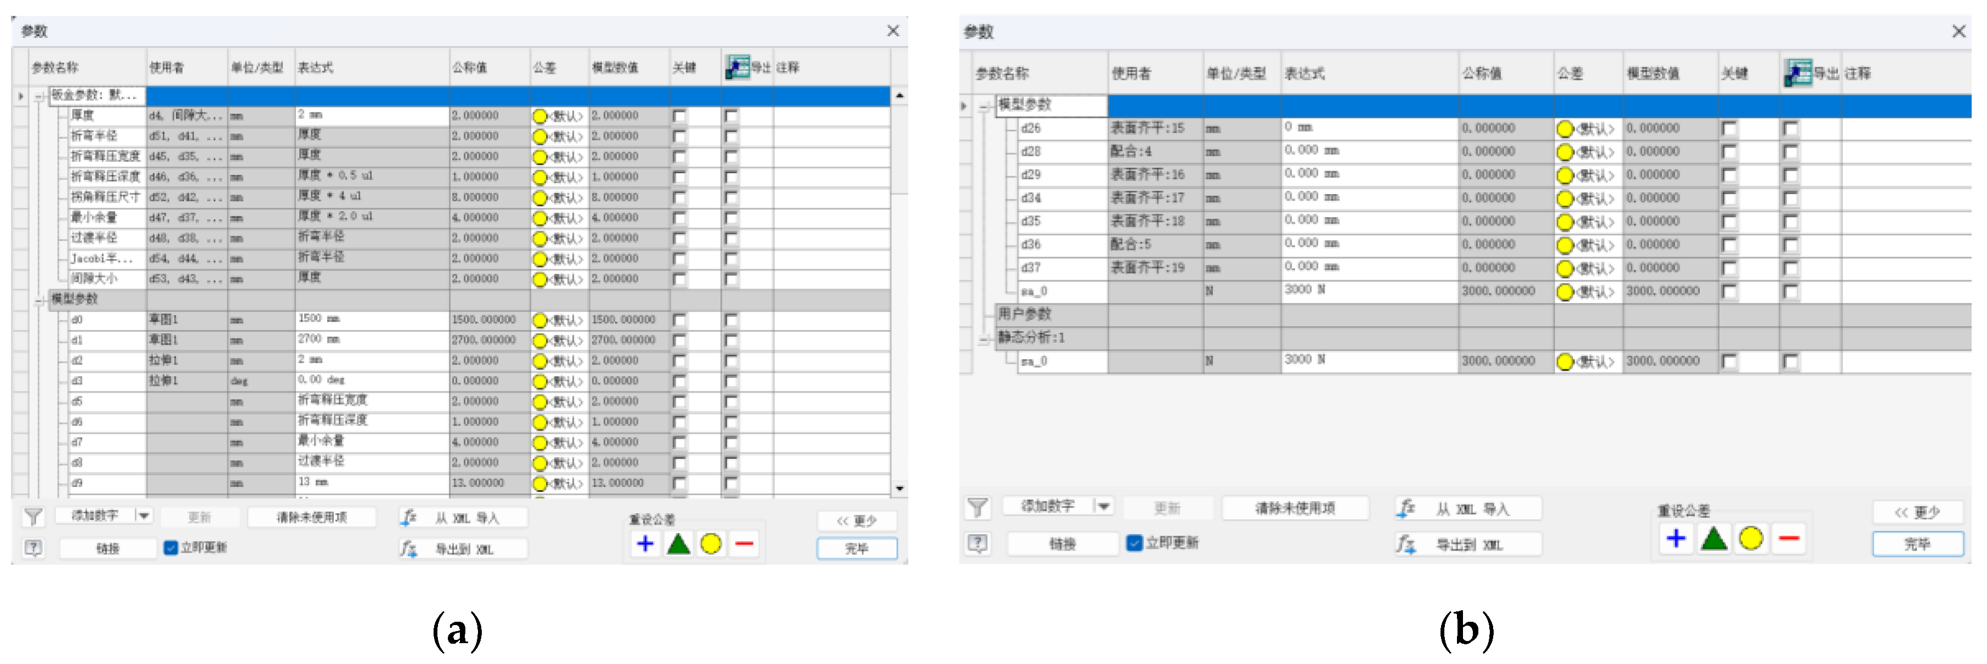Click the import from XML fx icon in left dialog
This screenshot has width=1987, height=664.
409,518
